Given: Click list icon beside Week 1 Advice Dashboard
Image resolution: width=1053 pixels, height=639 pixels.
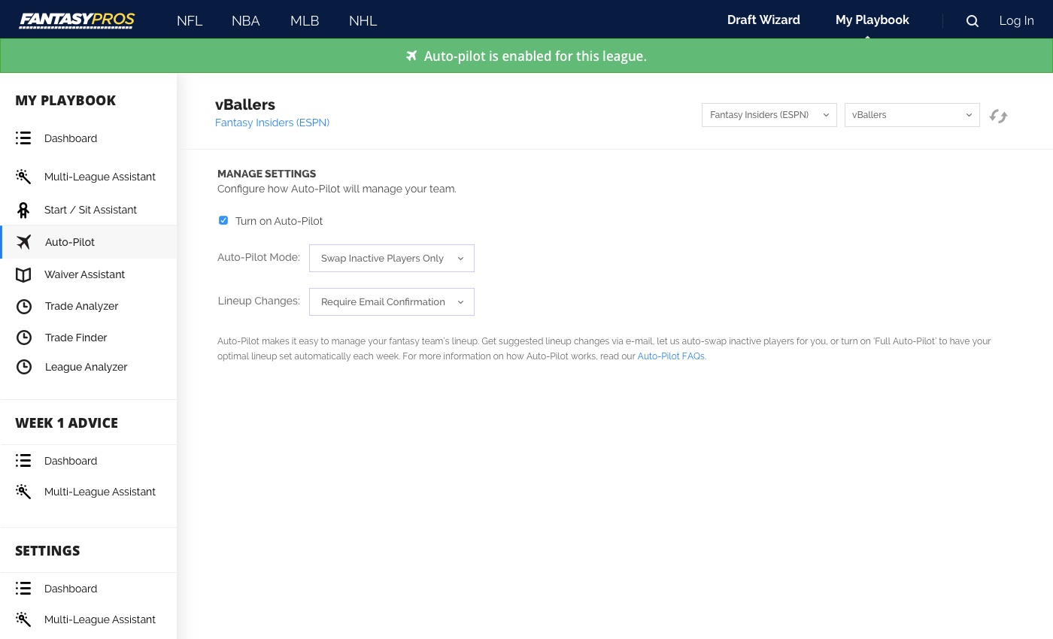Looking at the screenshot, I should click(x=23, y=461).
